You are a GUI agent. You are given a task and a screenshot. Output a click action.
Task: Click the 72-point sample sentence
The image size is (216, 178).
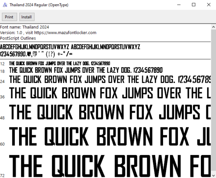click(110, 166)
